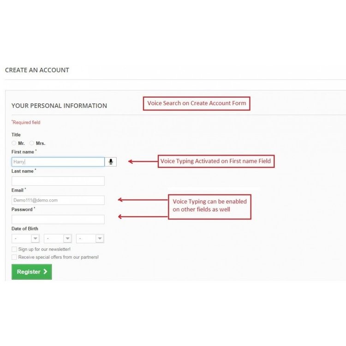Click the Your Personal Information heading
Image resolution: width=346 pixels, height=346 pixels.
point(59,106)
